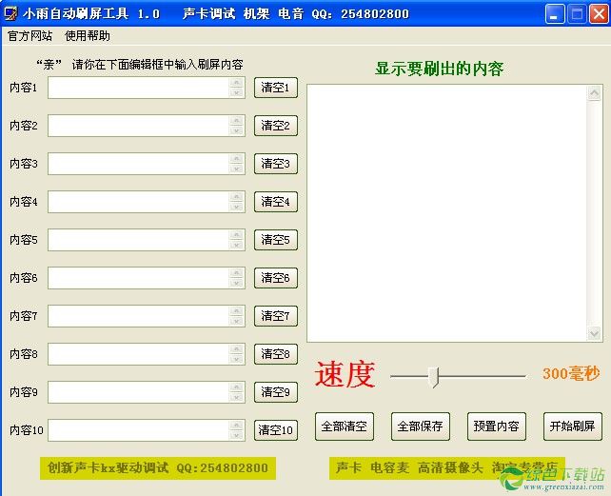The width and height of the screenshot is (611, 496).
Task: Click the 创新声卡kx驱动调试 yellow banner
Action: (x=158, y=468)
